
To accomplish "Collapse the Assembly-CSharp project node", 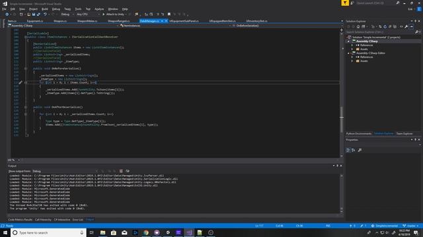I will coord(348,41).
